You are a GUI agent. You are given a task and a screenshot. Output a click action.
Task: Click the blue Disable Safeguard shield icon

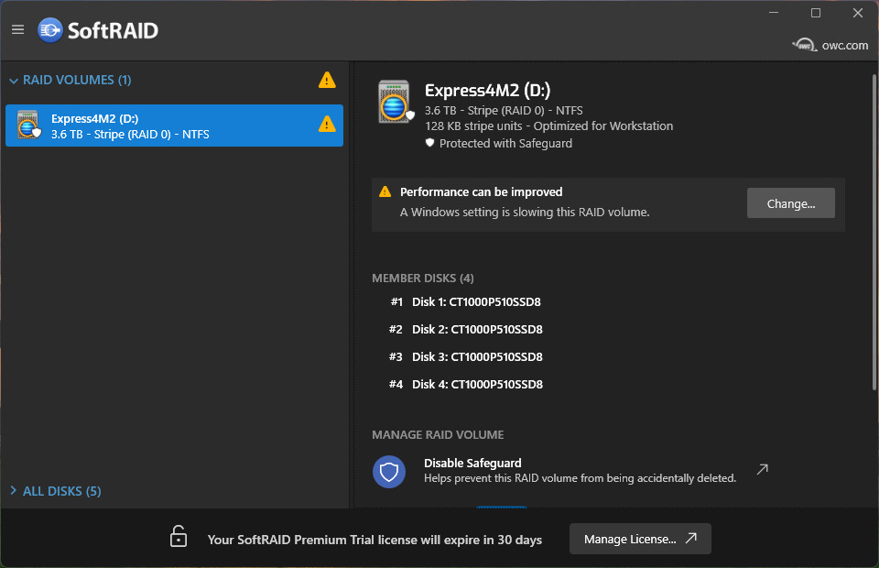tap(389, 472)
